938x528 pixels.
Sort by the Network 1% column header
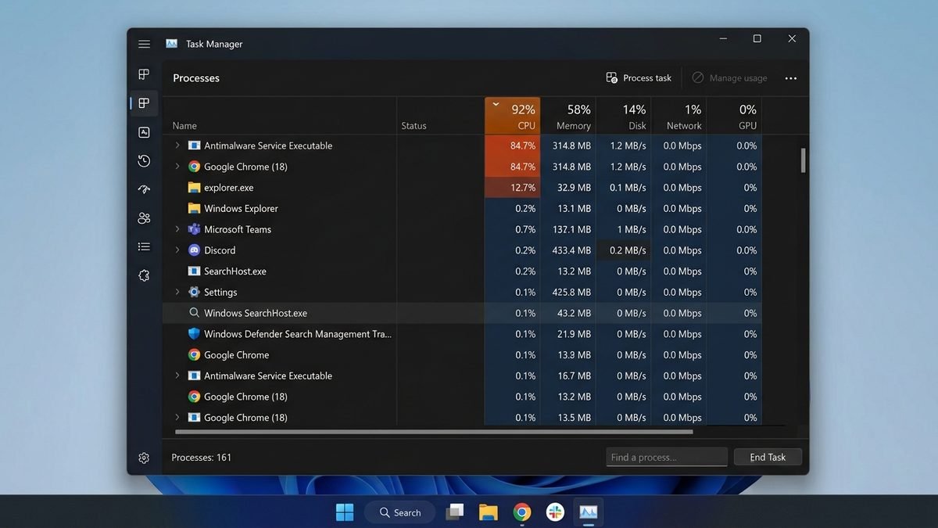(679, 117)
